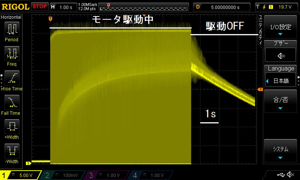Click the trigger level T marker at right edge
This screenshot has height=180, width=300.
pos(260,90)
